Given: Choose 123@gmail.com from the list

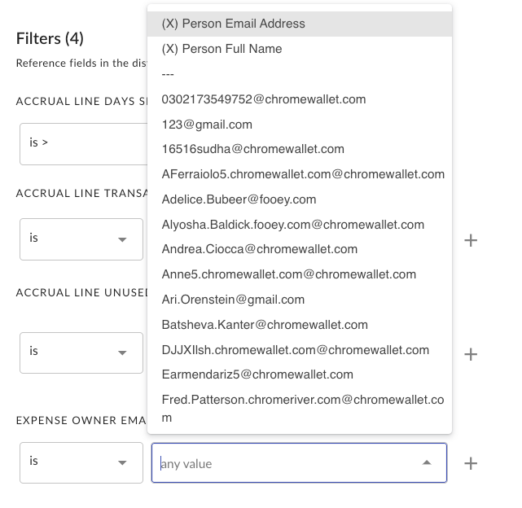Looking at the screenshot, I should 207,125.
